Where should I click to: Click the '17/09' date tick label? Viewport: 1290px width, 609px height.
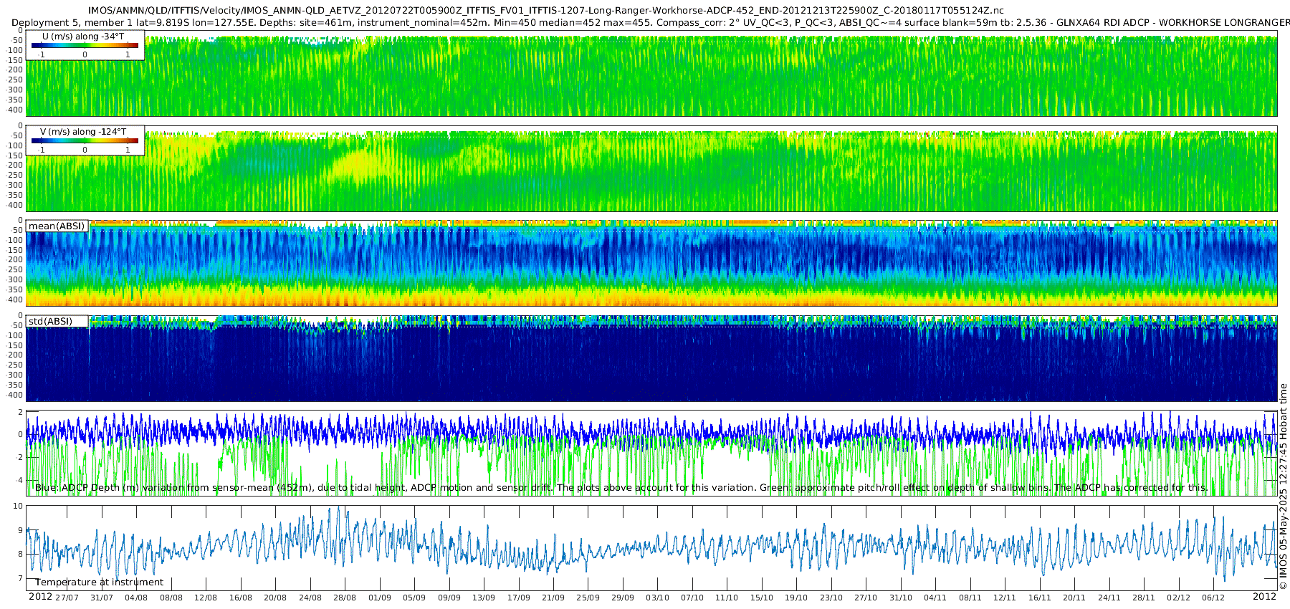tap(519, 598)
